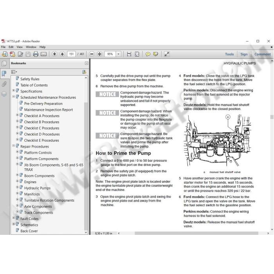Collapse the Bookmarks panel button

87,63
